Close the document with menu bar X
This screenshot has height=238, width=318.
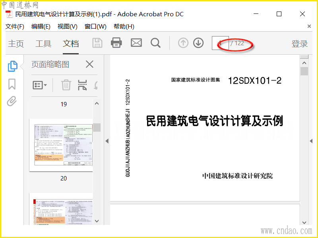click(x=309, y=26)
